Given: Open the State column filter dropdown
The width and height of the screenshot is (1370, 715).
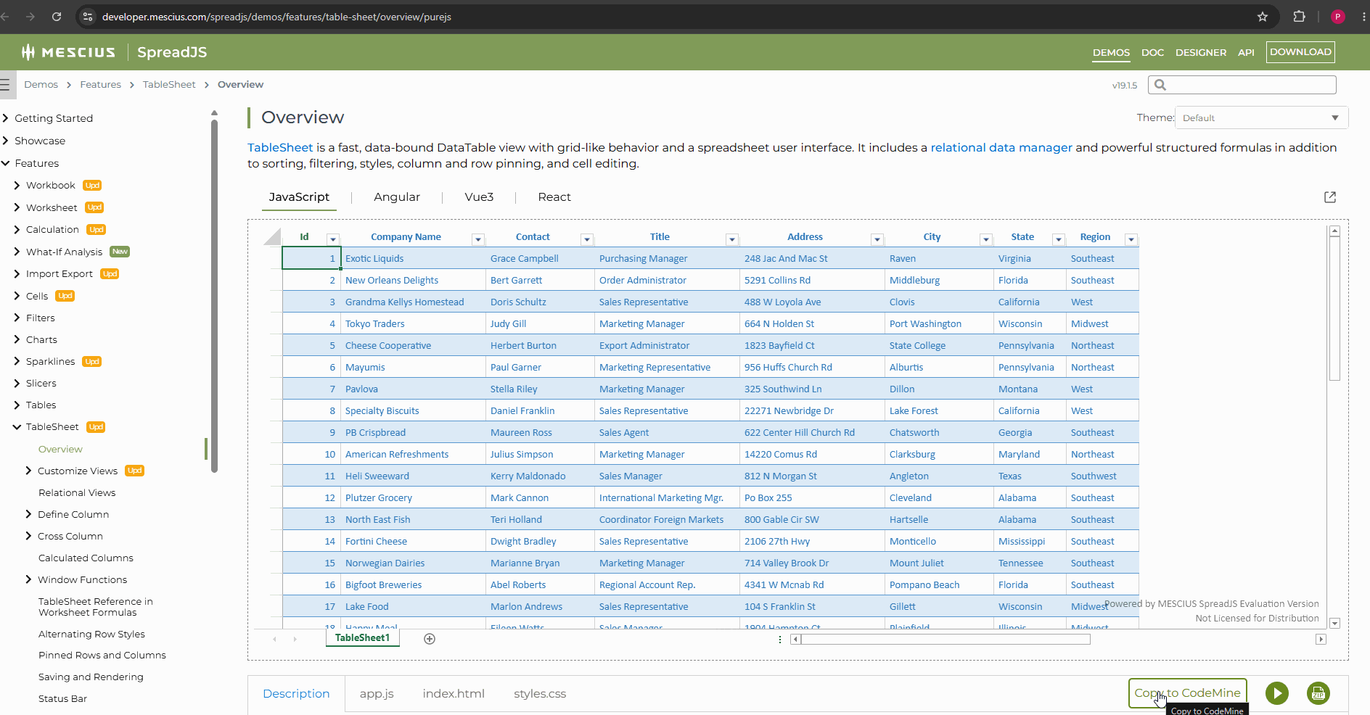Looking at the screenshot, I should point(1059,239).
